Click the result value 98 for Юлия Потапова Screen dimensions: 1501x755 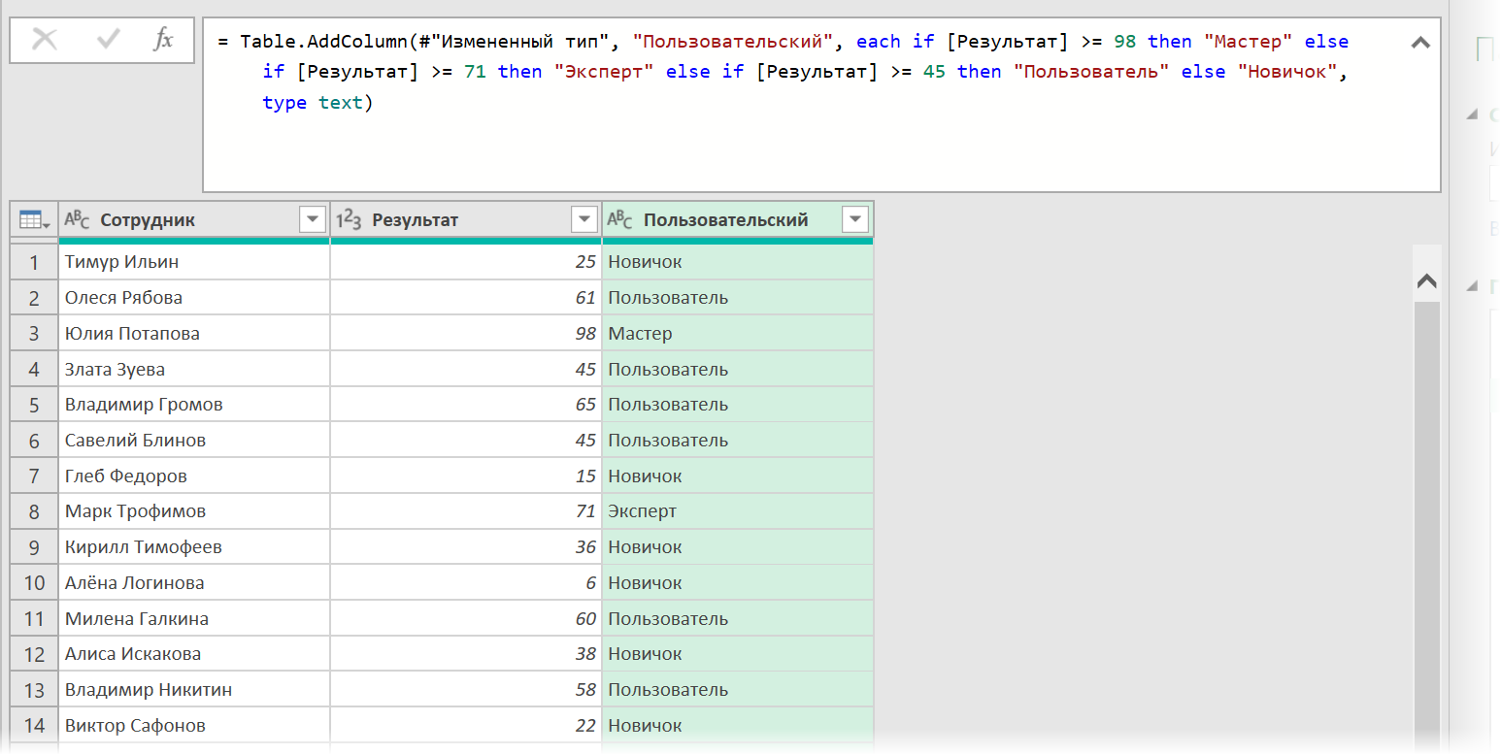466,334
